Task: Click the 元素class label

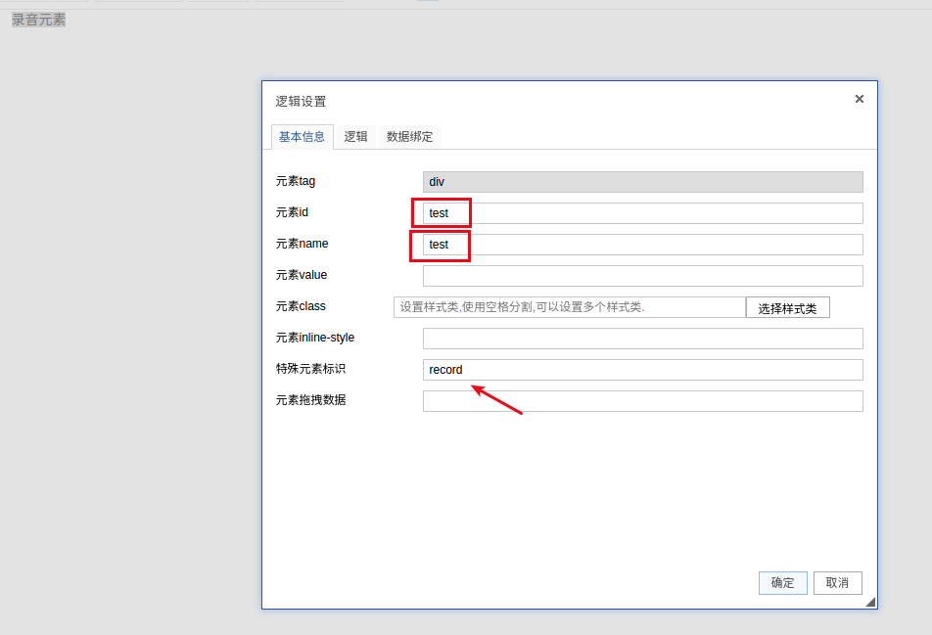Action: coord(301,306)
